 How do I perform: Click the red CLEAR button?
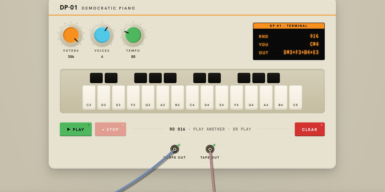[310, 129]
